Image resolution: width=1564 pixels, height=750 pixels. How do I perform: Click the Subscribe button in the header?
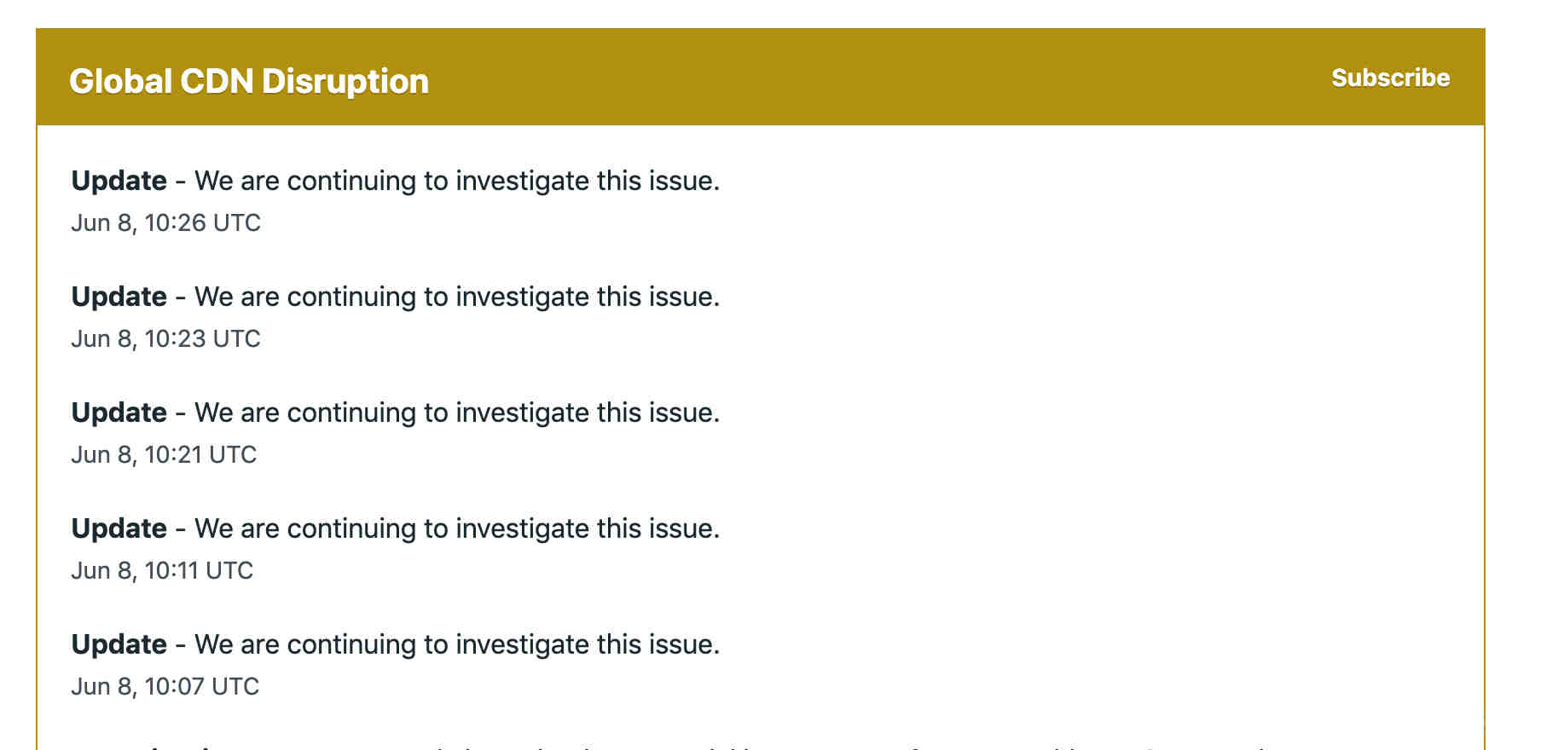(1390, 78)
